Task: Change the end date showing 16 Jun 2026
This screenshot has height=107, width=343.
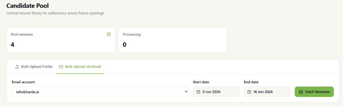Action: (x=267, y=92)
